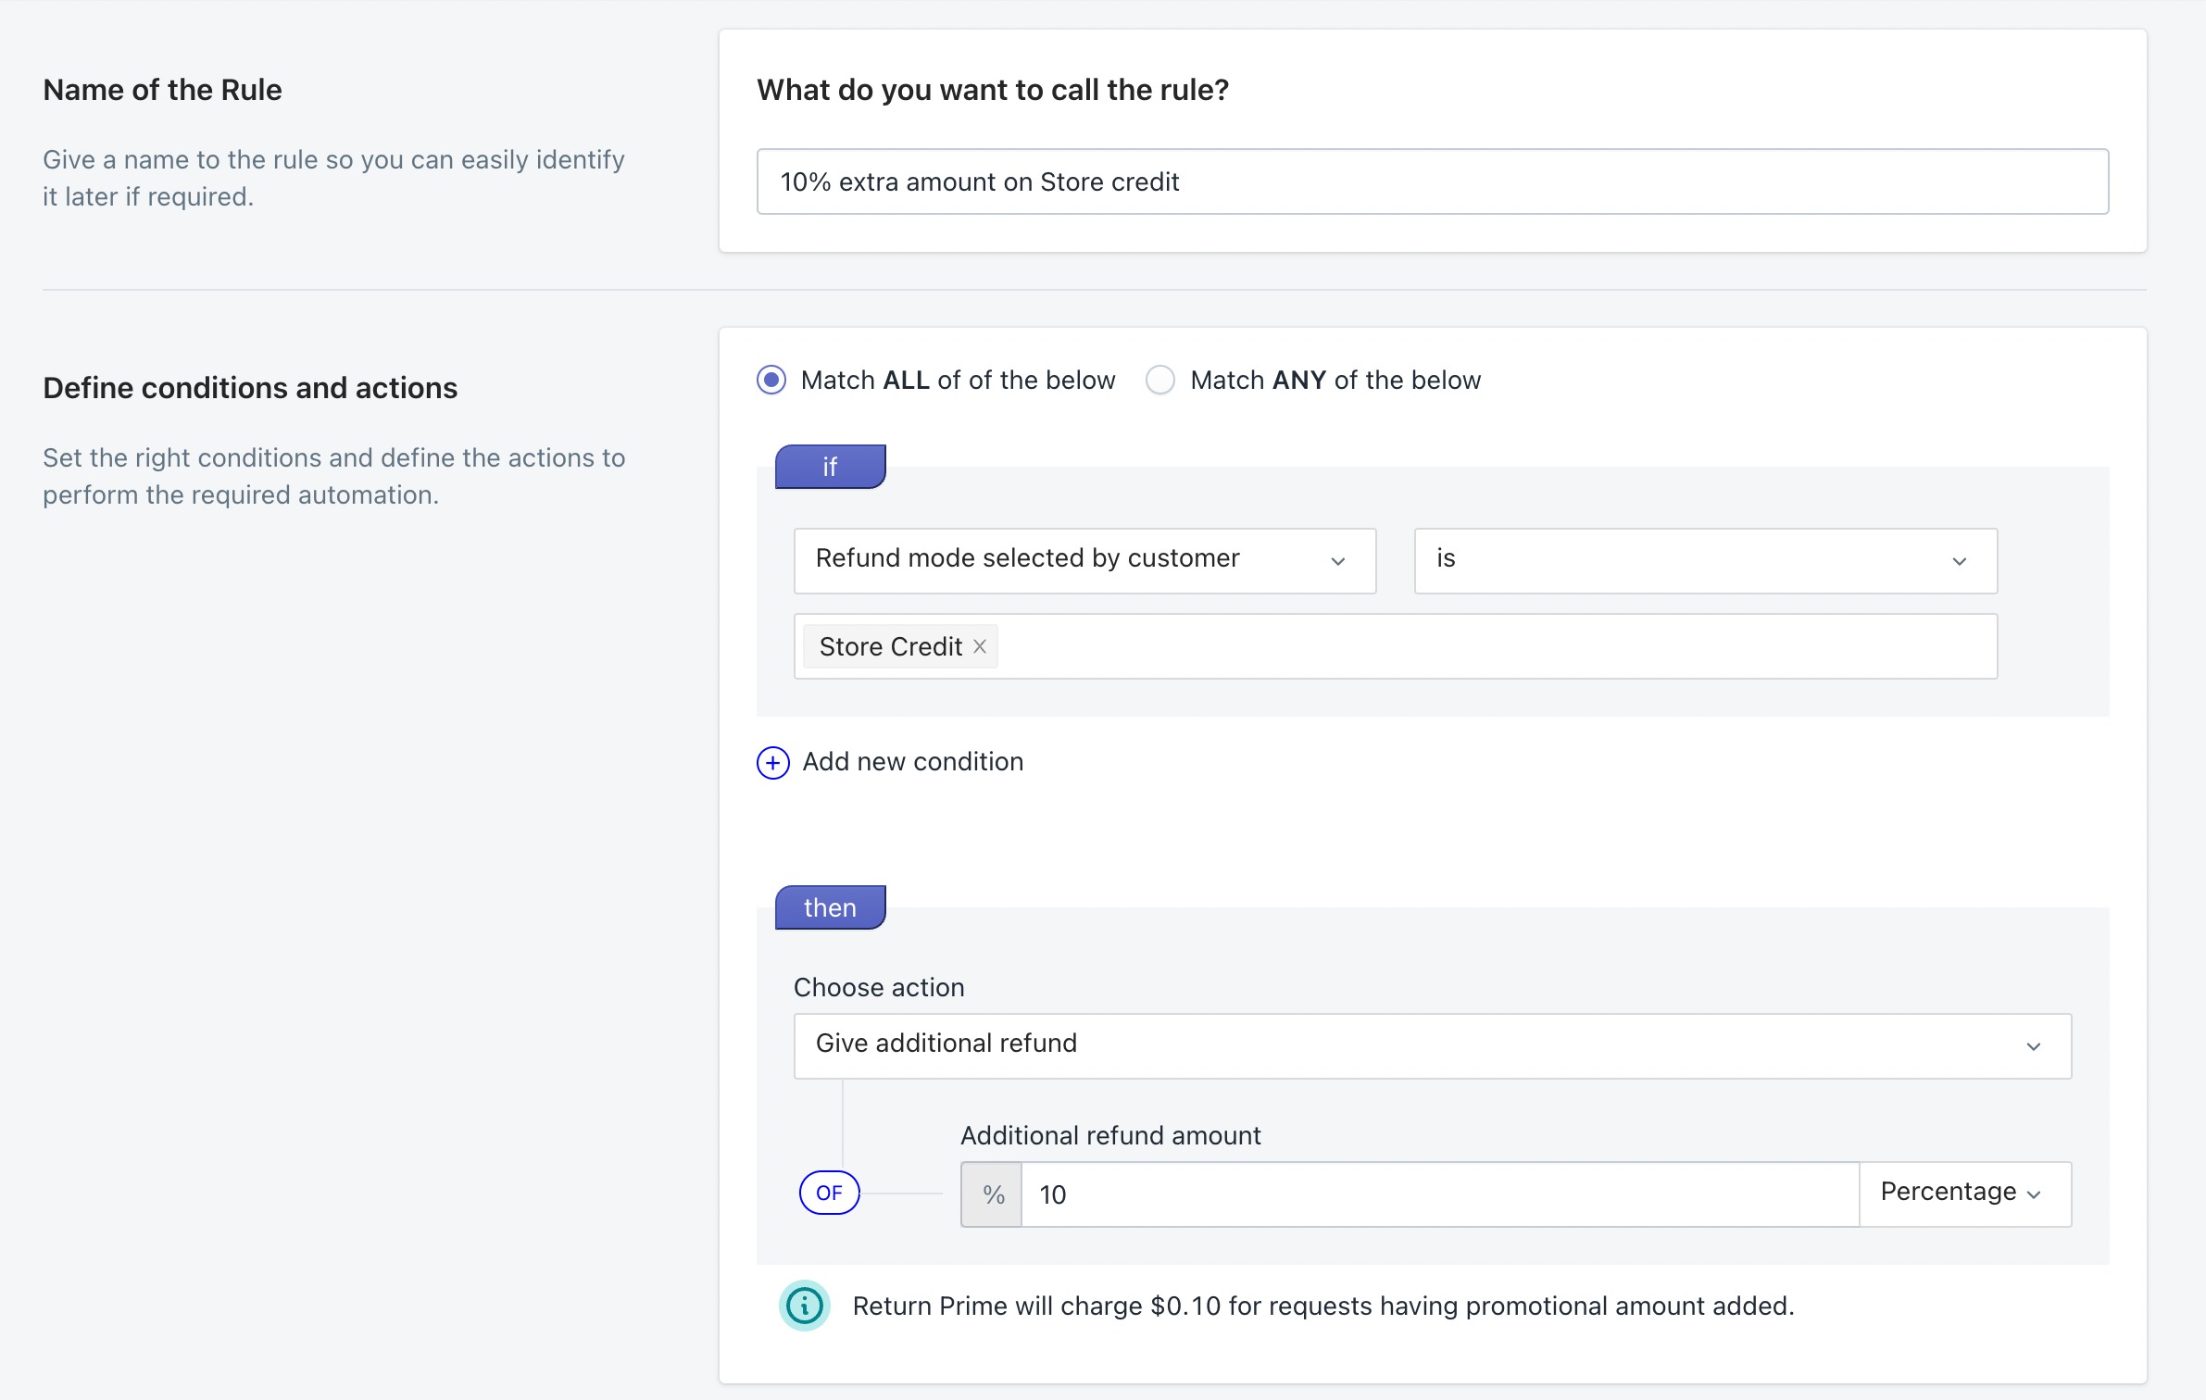Click the additional refund amount field
The height and width of the screenshot is (1400, 2206).
click(x=1438, y=1194)
